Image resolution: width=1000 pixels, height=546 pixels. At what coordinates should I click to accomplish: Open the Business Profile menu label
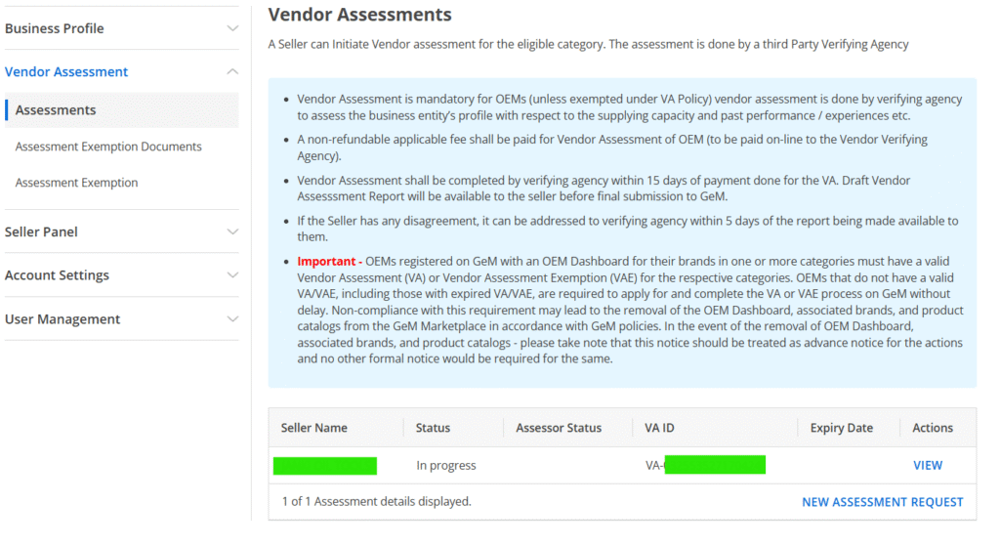point(55,28)
